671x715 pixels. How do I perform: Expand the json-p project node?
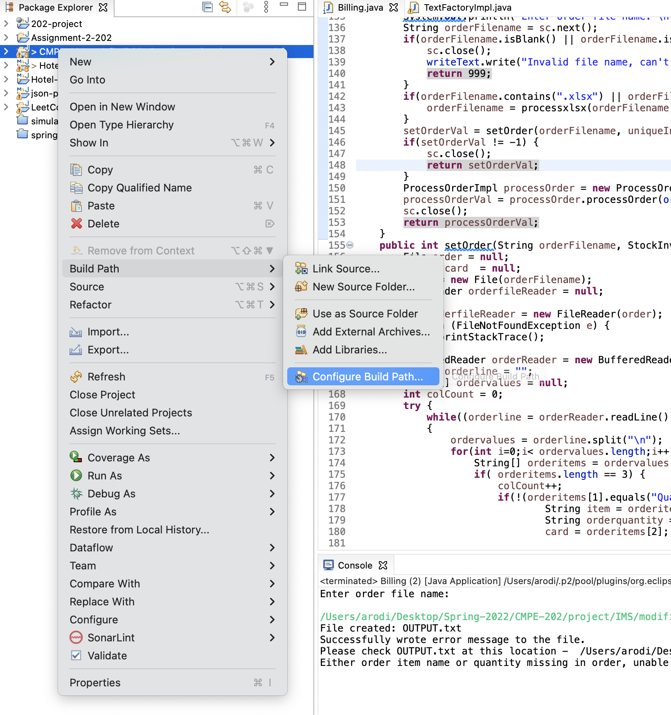[x=6, y=93]
